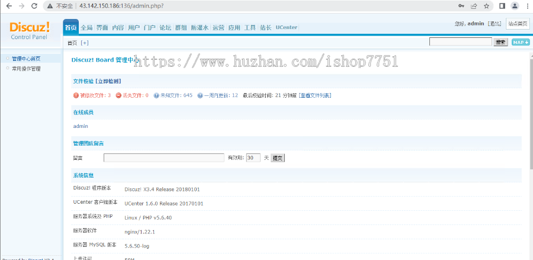Click the blue 一周内更新 question icon
Screen dimensions: 533x260
click(x=200, y=95)
